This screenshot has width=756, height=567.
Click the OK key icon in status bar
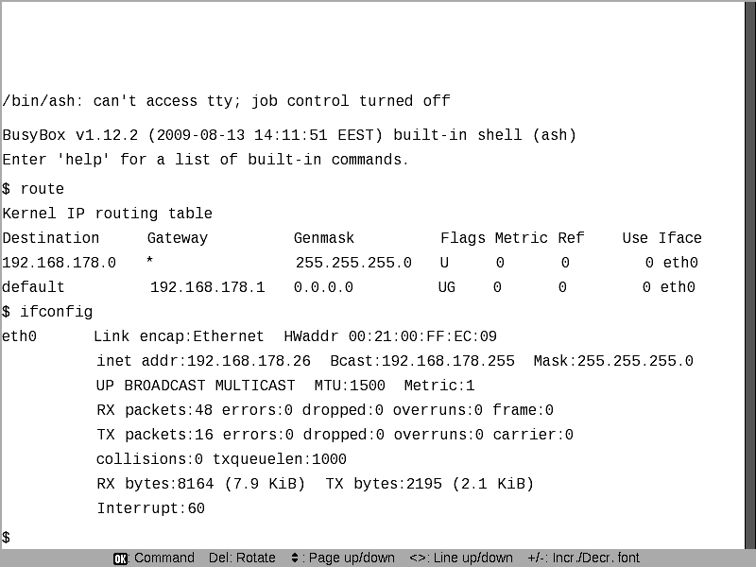pyautogui.click(x=120, y=558)
